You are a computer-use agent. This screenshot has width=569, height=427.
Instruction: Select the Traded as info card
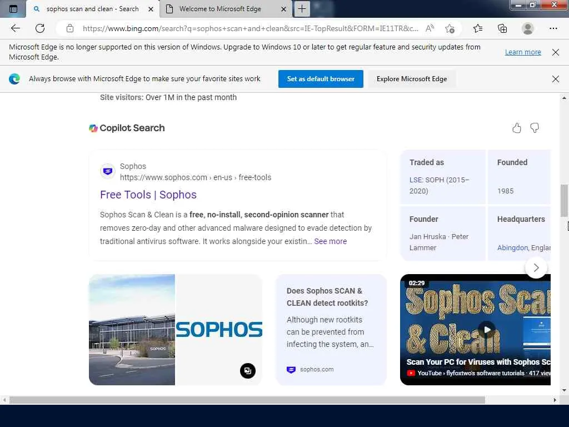443,177
